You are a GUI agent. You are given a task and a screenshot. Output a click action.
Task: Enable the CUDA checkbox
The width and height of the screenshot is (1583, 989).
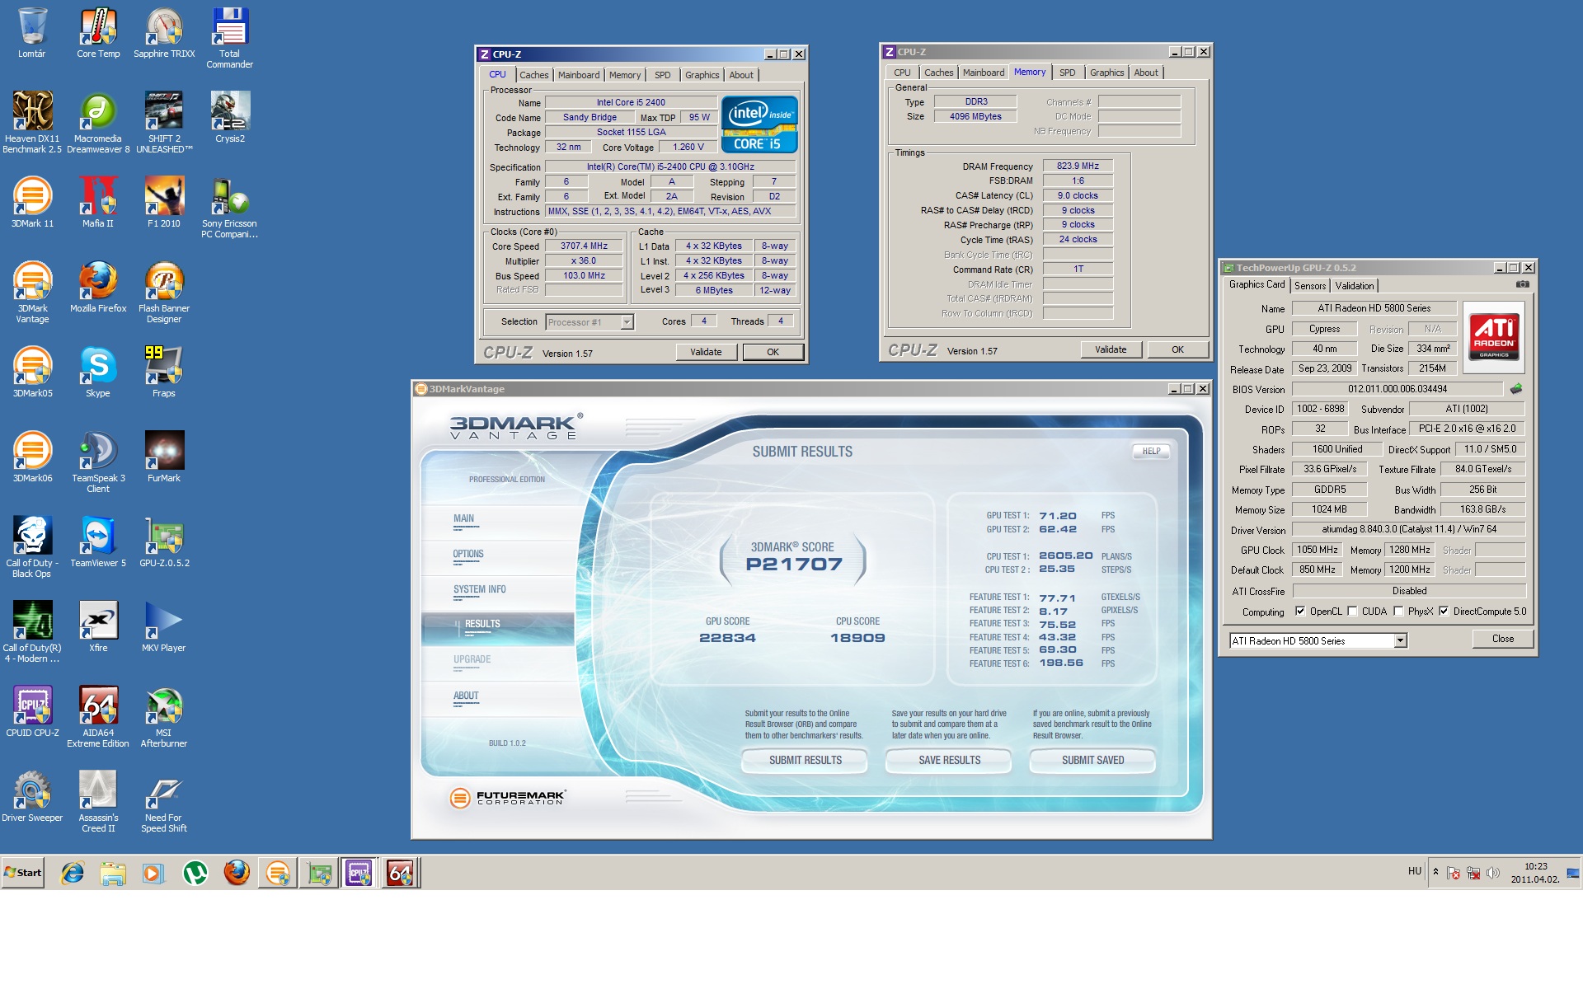click(1352, 612)
